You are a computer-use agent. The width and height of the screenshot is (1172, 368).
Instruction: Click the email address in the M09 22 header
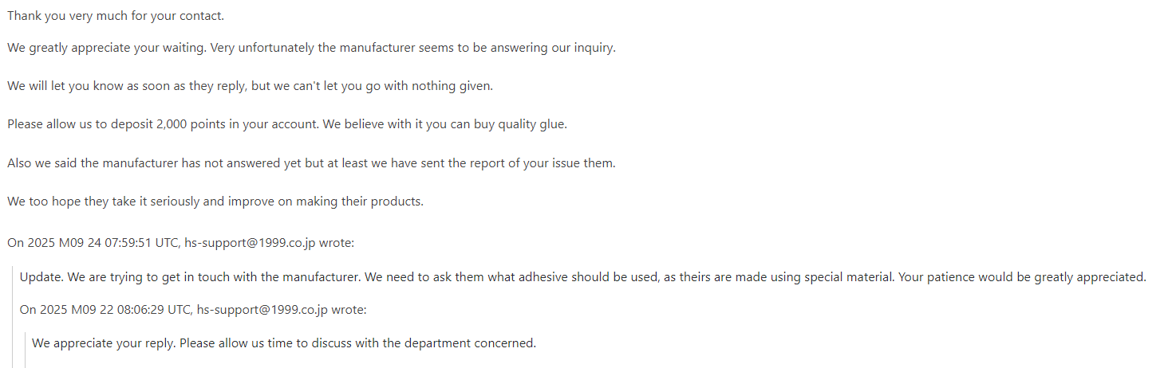pos(262,310)
